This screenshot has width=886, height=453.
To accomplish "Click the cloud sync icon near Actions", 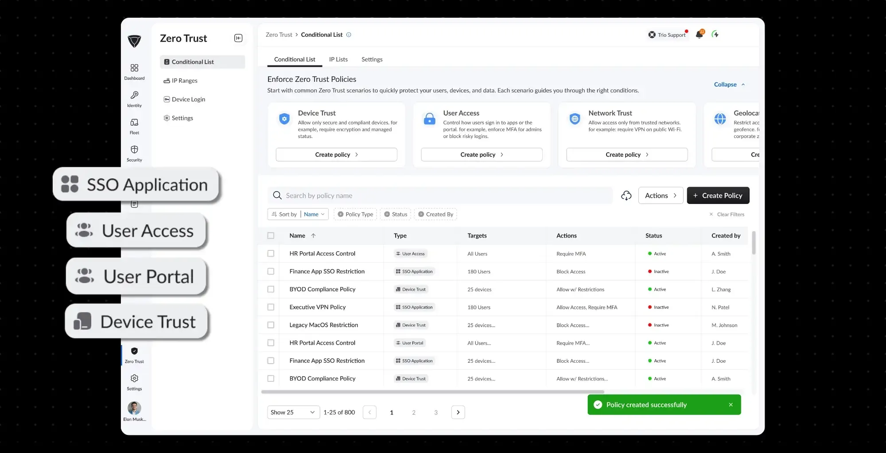I will point(626,196).
